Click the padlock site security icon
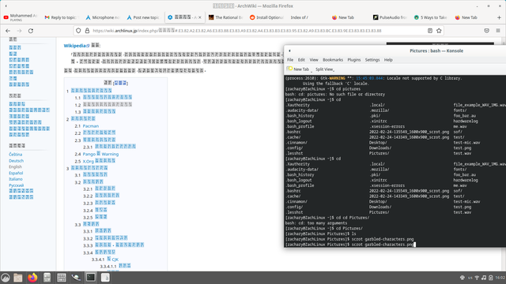Viewport: 506px width, 284px height. click(x=87, y=31)
